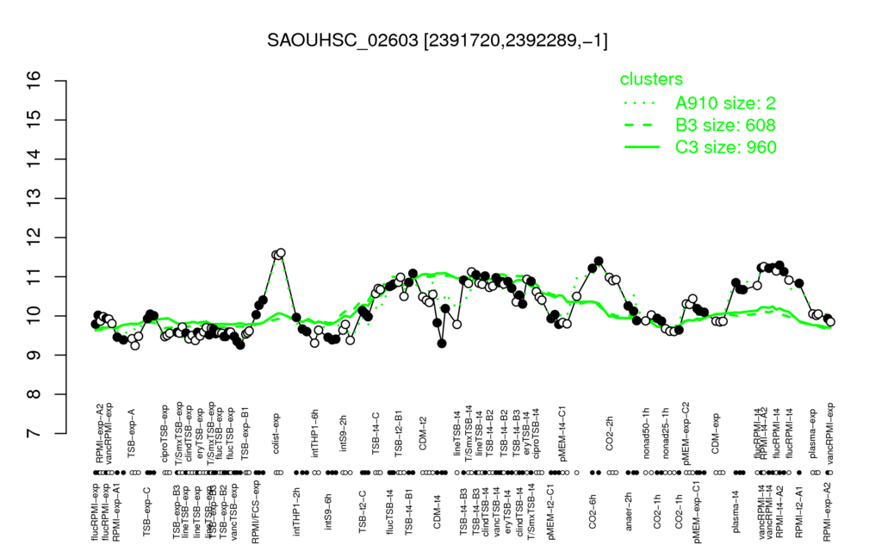Select legend entry 'B3 size: 608'

tap(725, 125)
